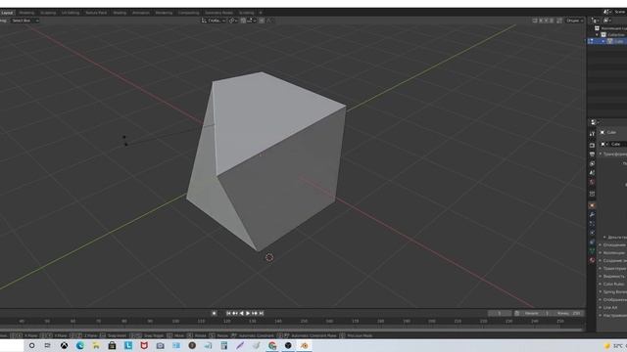Click the Blender icon in taskbar
This screenshot has height=352, width=627.
tap(305, 345)
